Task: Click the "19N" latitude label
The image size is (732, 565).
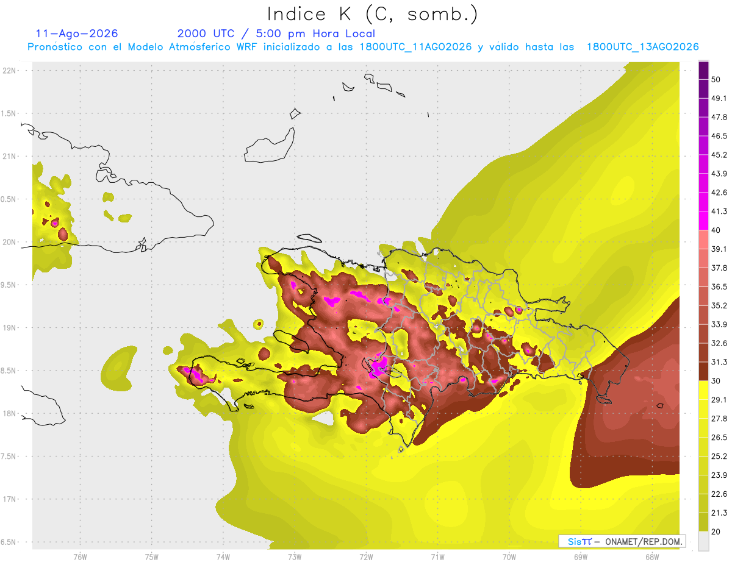Action: 10,327
